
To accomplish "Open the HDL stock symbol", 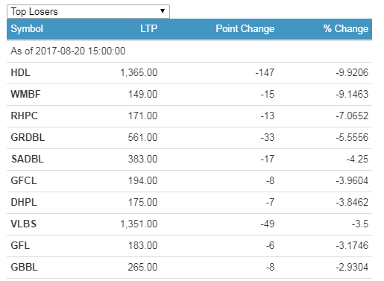I will [x=20, y=73].
